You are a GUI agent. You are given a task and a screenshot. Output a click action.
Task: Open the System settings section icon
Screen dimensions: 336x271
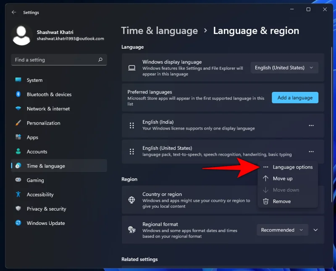coord(18,80)
